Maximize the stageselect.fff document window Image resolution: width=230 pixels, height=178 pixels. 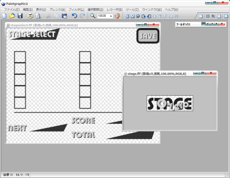(145, 24)
